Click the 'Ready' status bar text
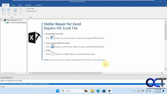Image resolution: width=167 pixels, height=94 pixels. point(3,87)
